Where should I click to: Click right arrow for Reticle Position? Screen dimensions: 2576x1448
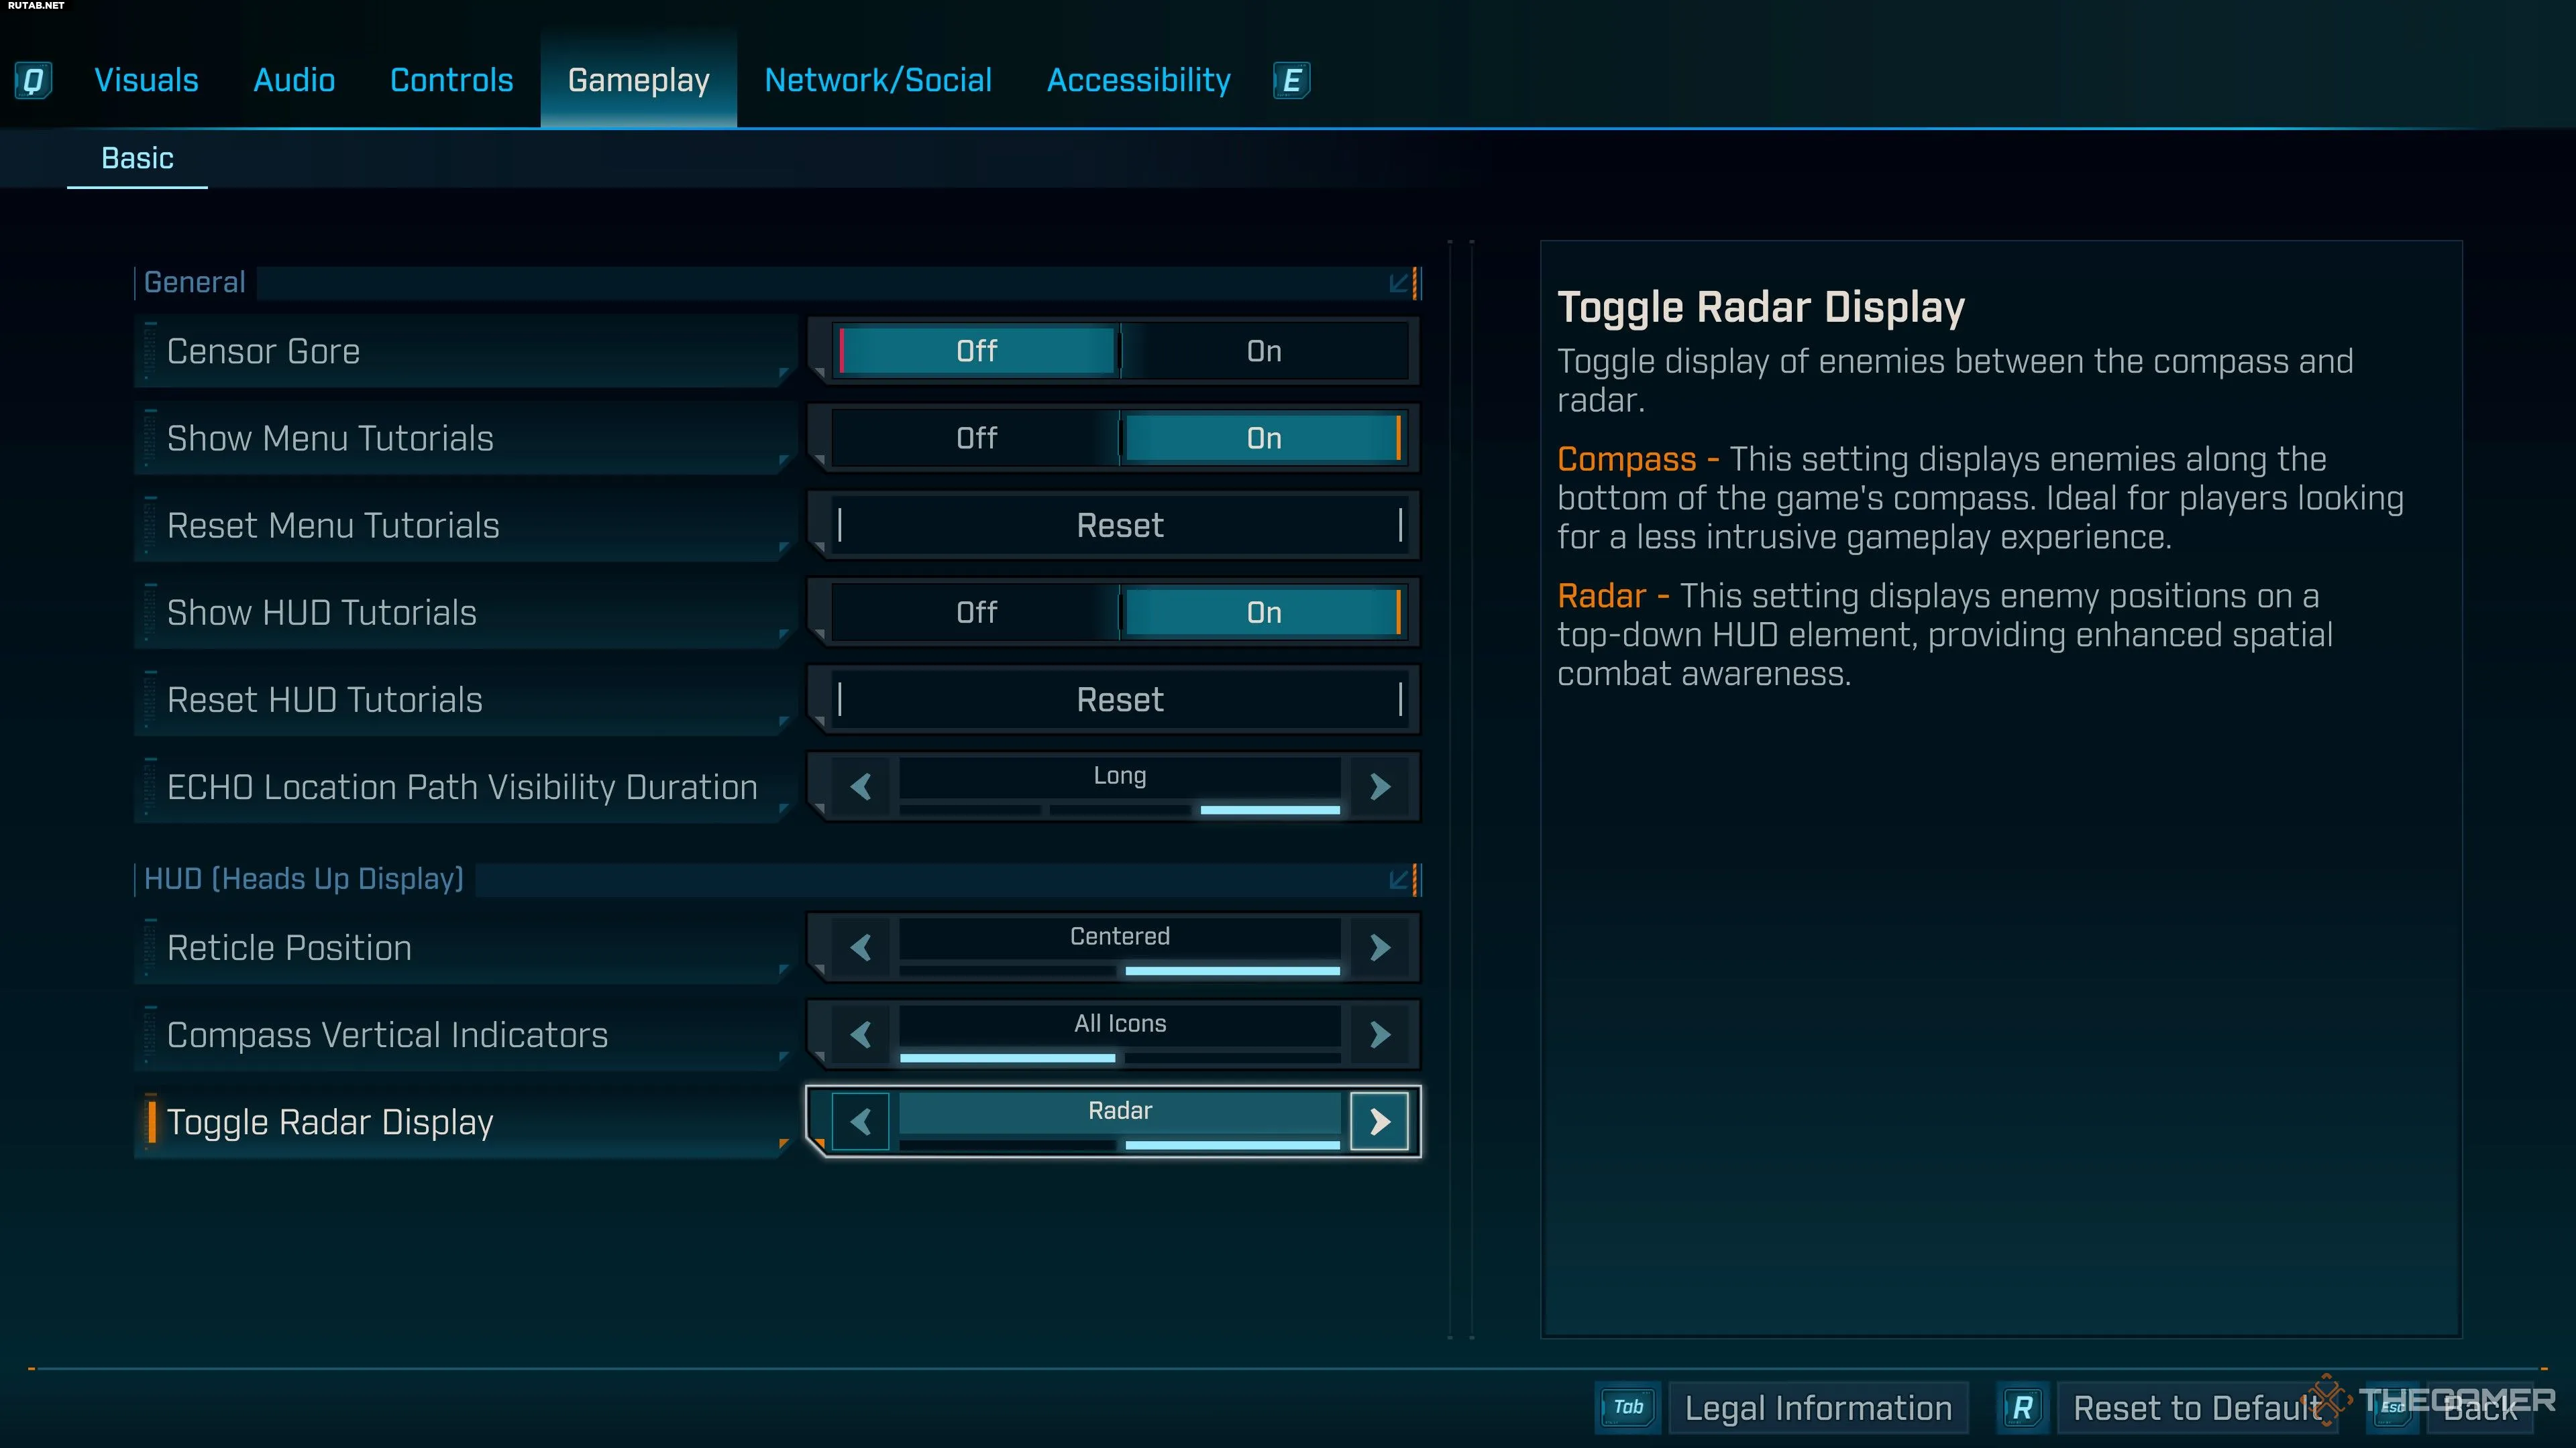coord(1379,947)
